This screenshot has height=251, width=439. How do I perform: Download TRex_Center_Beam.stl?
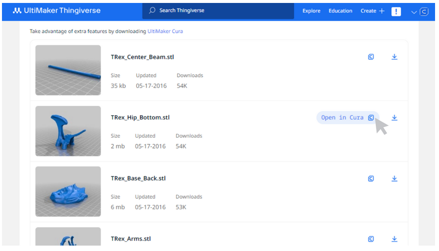tap(394, 57)
